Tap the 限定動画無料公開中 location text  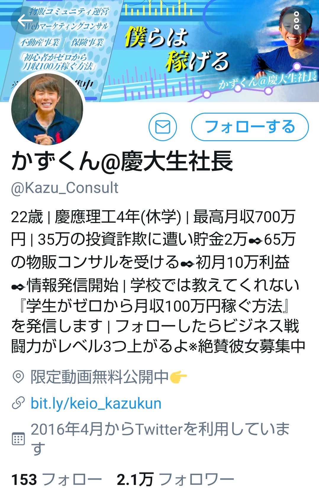[x=100, y=377]
